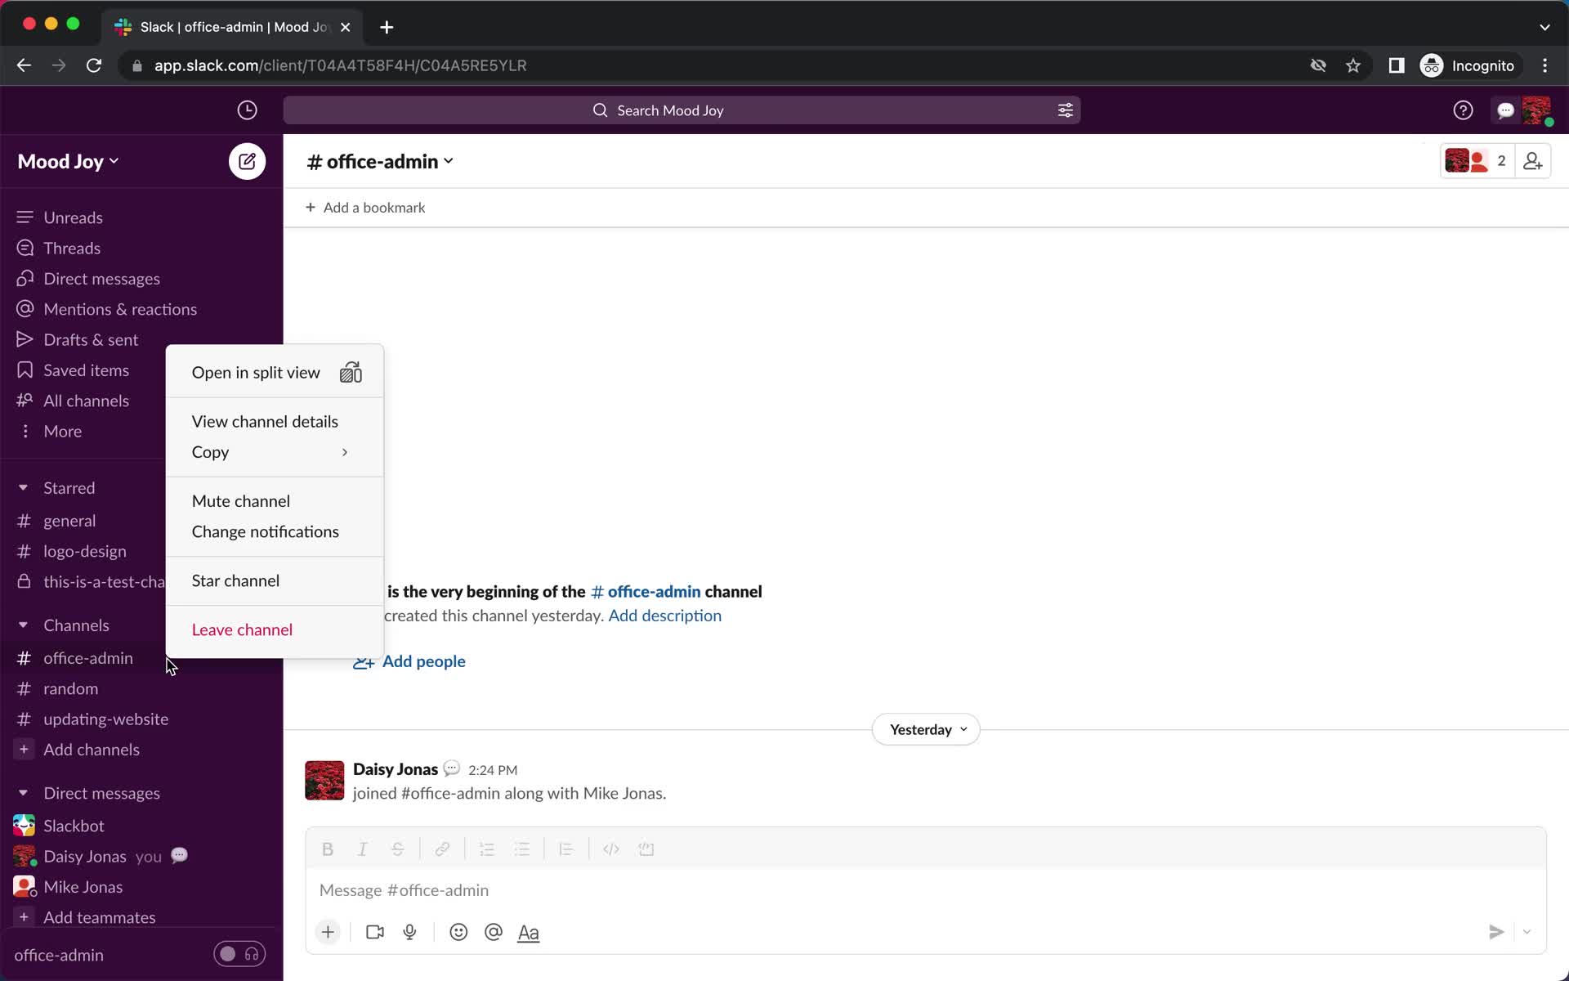The width and height of the screenshot is (1569, 981).
Task: Click the code block icon
Action: (646, 849)
